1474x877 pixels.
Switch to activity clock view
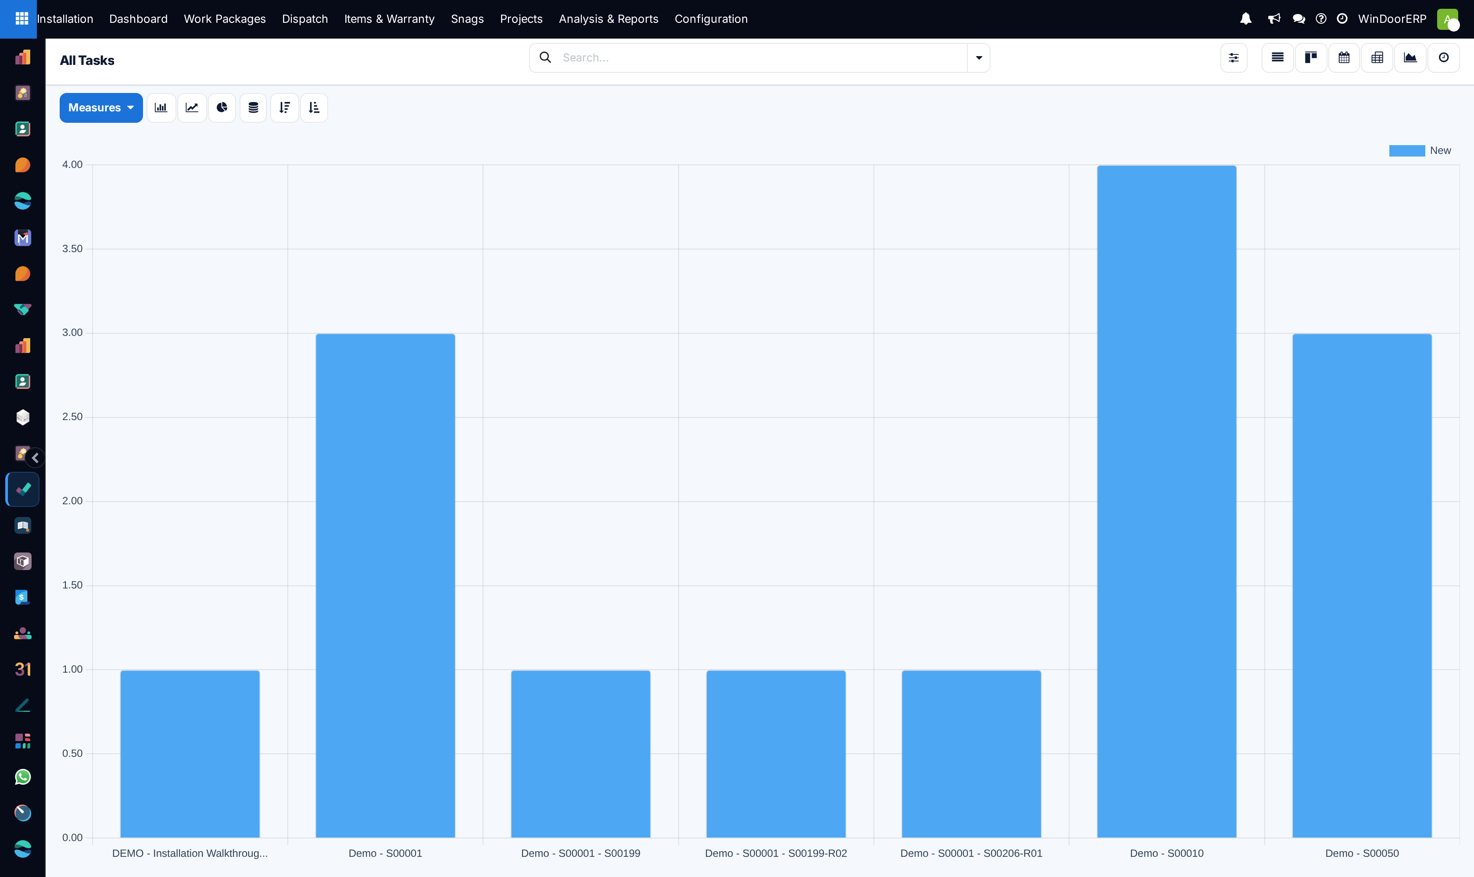click(x=1443, y=57)
